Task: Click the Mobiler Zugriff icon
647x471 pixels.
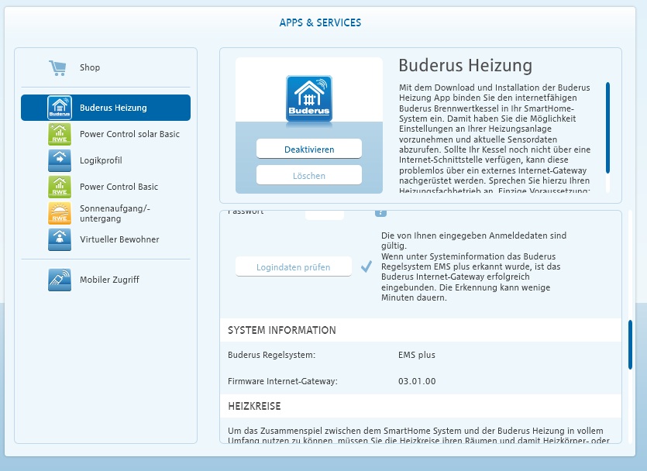Action: tap(60, 280)
